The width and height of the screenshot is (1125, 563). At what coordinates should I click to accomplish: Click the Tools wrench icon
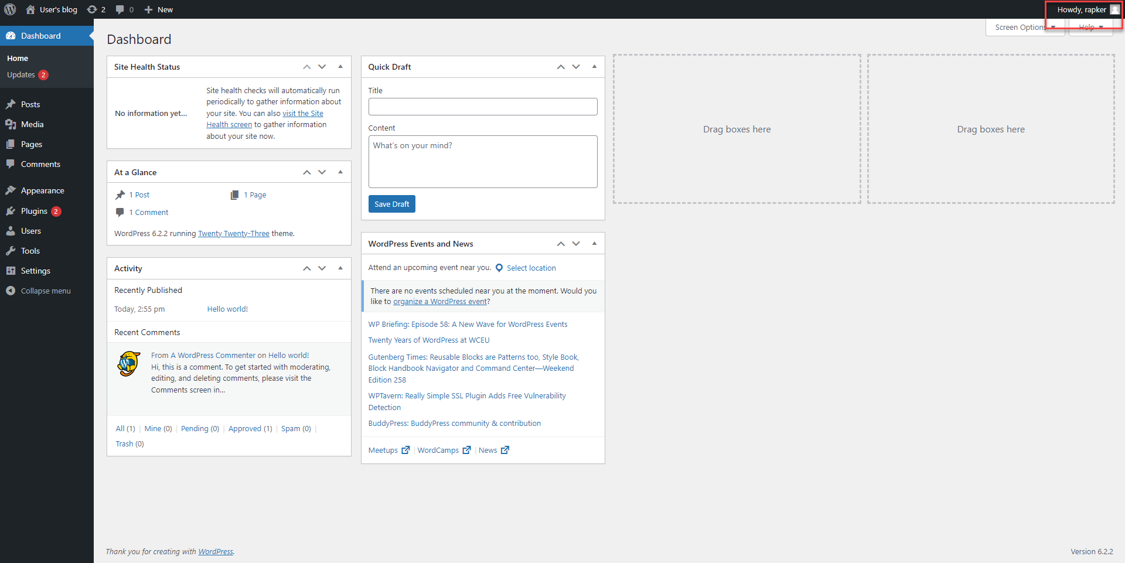coord(11,251)
